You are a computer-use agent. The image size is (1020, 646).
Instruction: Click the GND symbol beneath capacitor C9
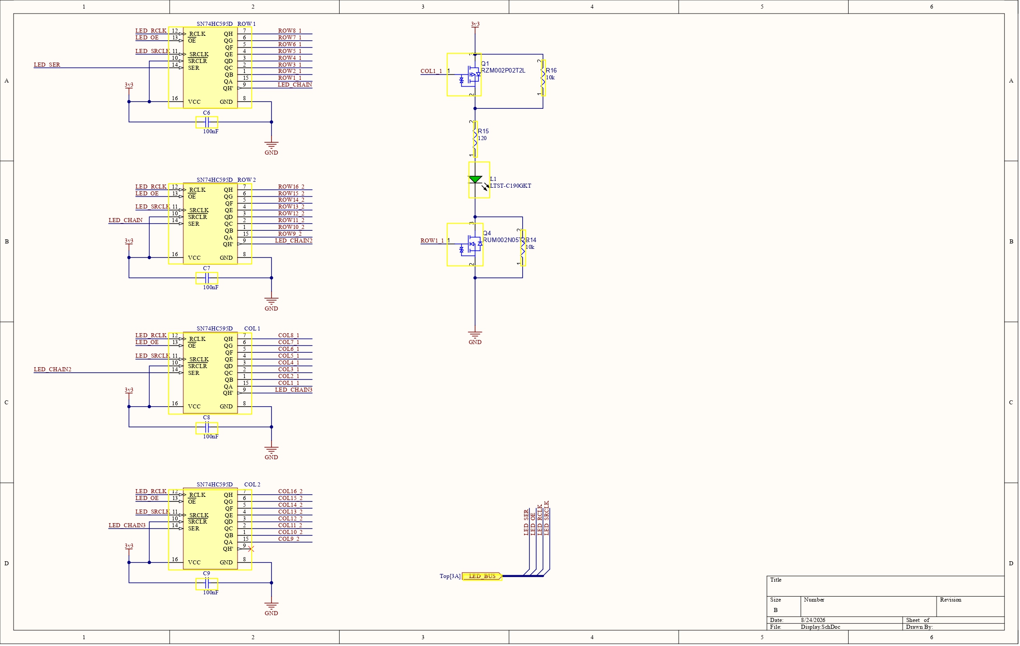272,609
